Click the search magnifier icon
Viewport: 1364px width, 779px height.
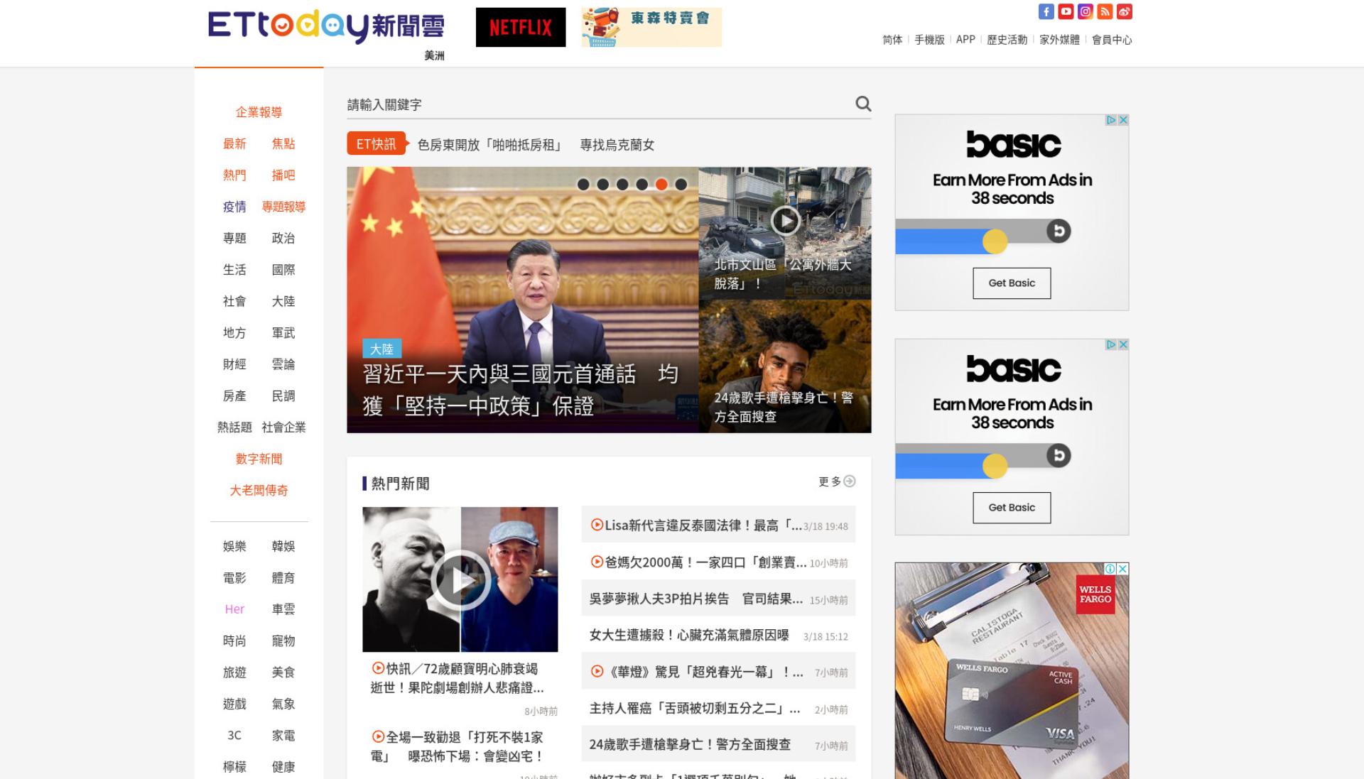click(x=863, y=104)
